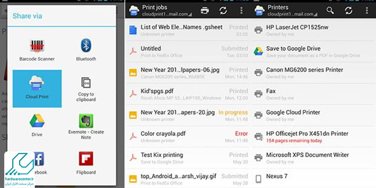376x188 pixels.
Task: Open the List of Web Ele...Names .gsheet job
Action: 188,30
